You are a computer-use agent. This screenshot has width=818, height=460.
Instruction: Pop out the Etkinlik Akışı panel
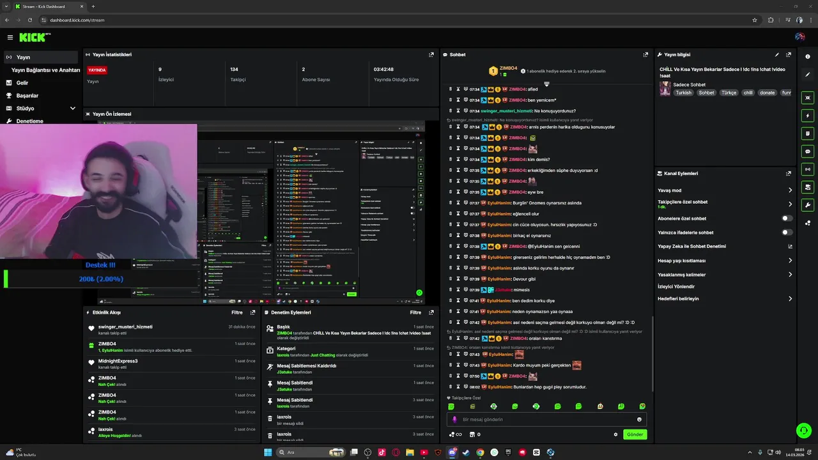[x=252, y=312]
